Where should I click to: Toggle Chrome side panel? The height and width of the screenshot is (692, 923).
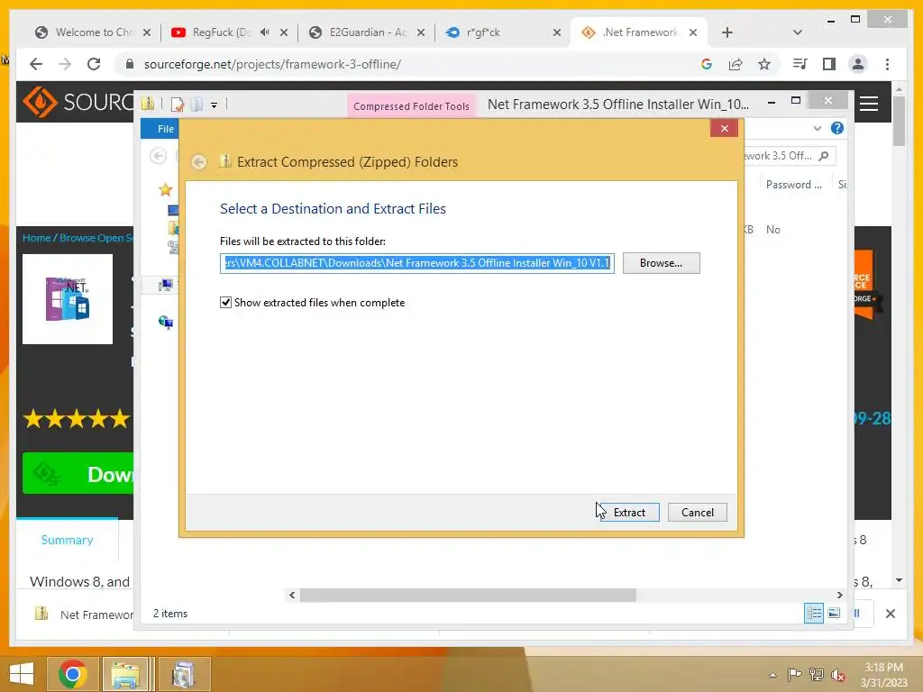(829, 64)
